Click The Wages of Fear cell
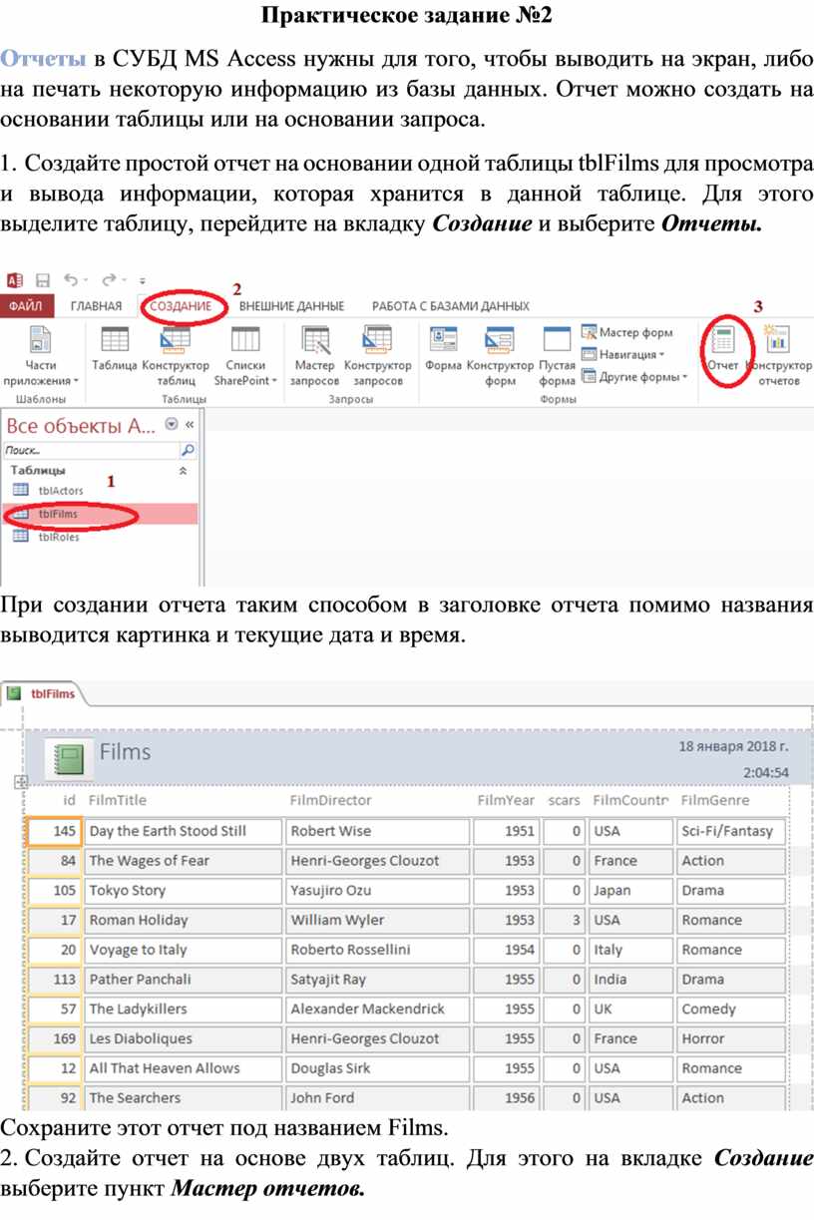The height and width of the screenshot is (1220, 814). (x=184, y=861)
